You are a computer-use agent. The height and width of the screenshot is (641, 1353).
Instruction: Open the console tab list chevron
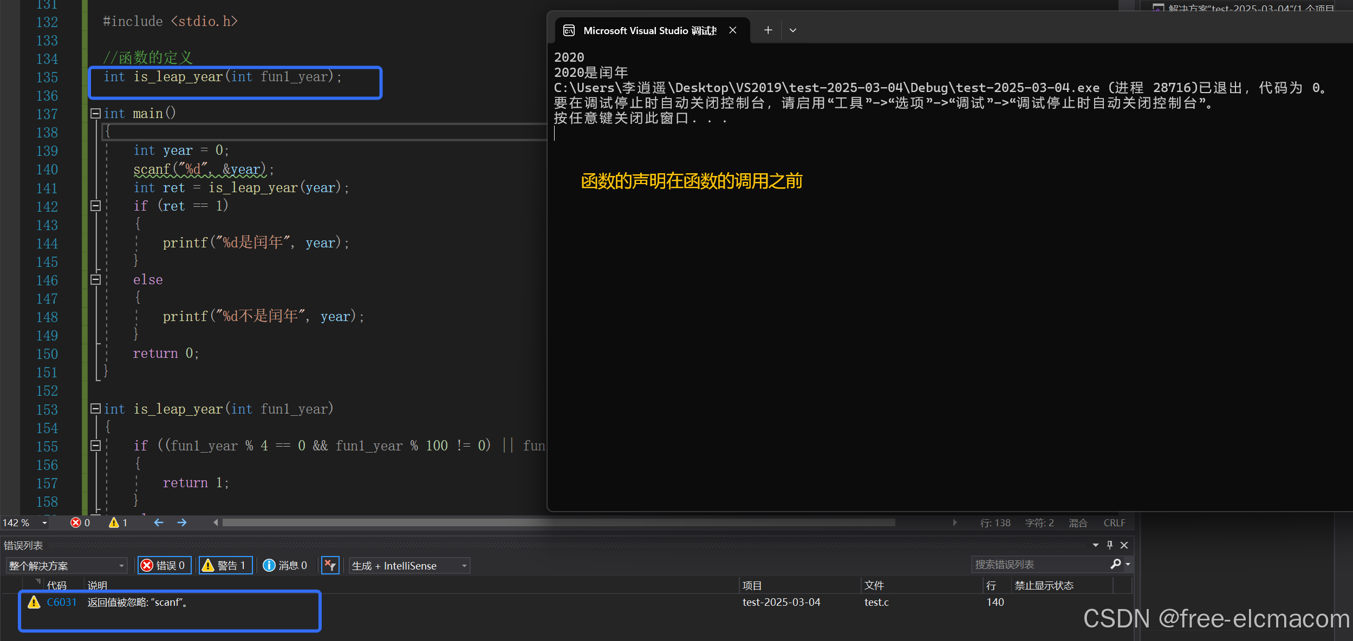(x=793, y=30)
